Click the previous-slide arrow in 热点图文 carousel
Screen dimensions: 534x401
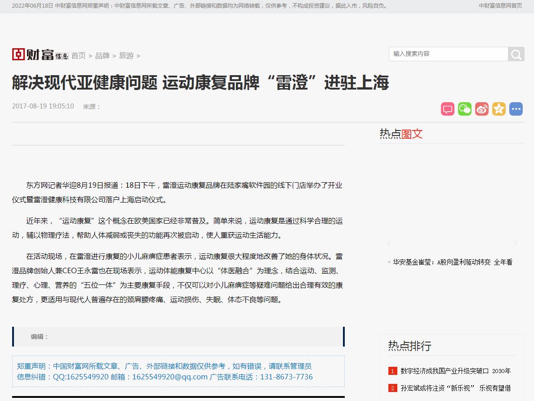[389, 243]
